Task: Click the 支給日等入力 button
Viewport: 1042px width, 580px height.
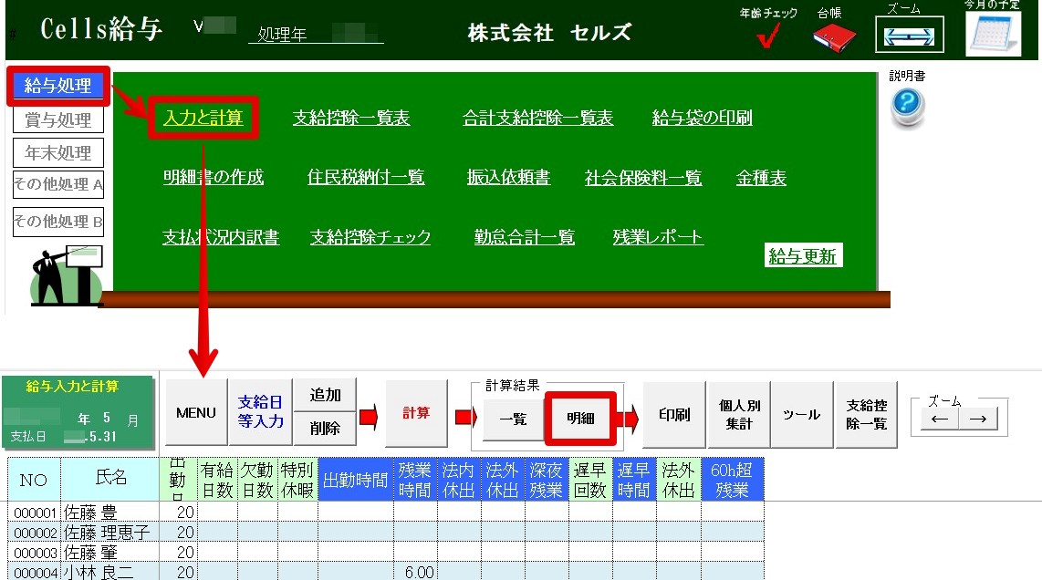Action: [x=261, y=412]
